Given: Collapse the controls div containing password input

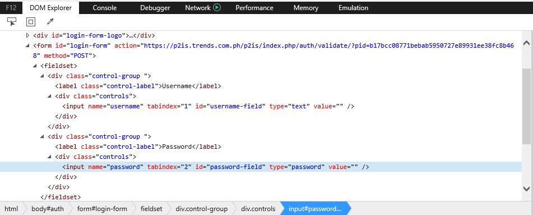Looking at the screenshot, I should 50,157.
